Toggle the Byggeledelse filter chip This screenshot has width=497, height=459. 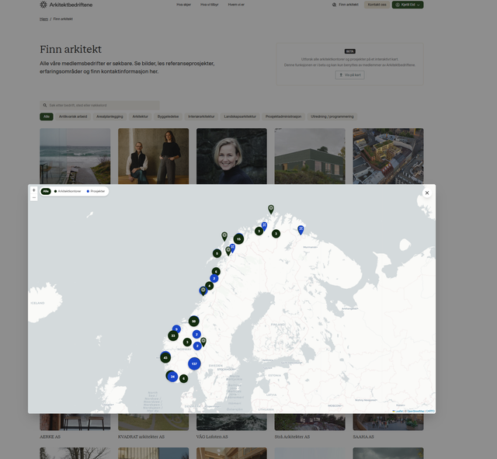[168, 116]
